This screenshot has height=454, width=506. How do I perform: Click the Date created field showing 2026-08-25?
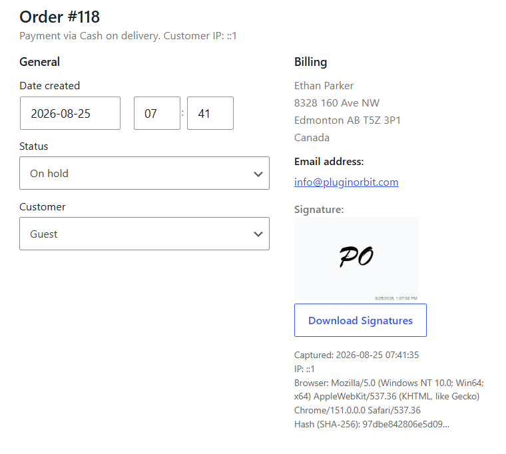pyautogui.click(x=70, y=113)
